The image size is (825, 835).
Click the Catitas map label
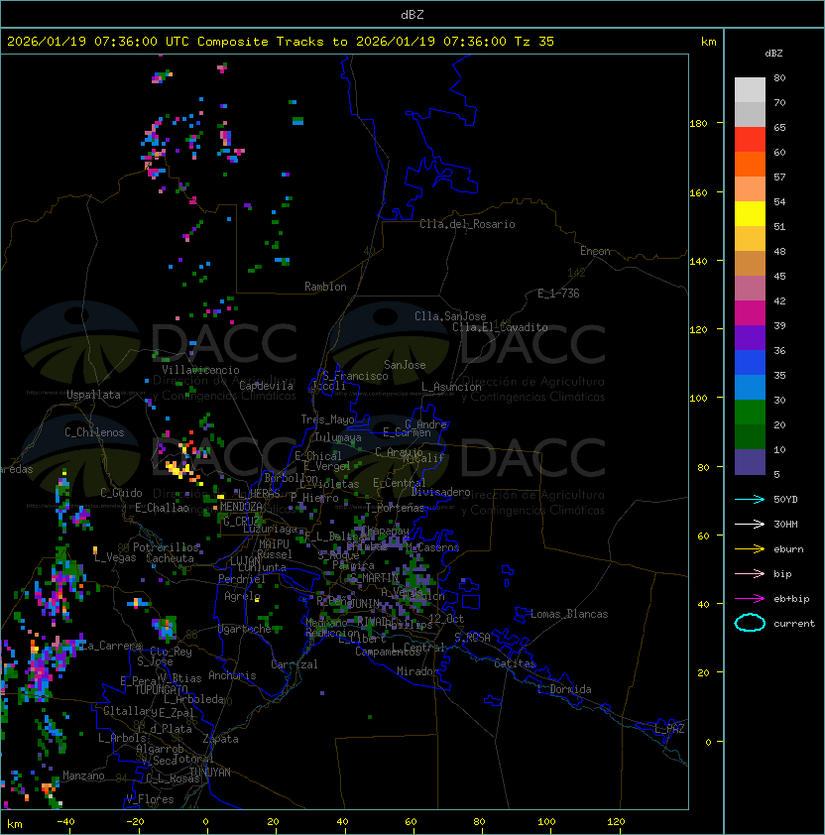coord(515,663)
